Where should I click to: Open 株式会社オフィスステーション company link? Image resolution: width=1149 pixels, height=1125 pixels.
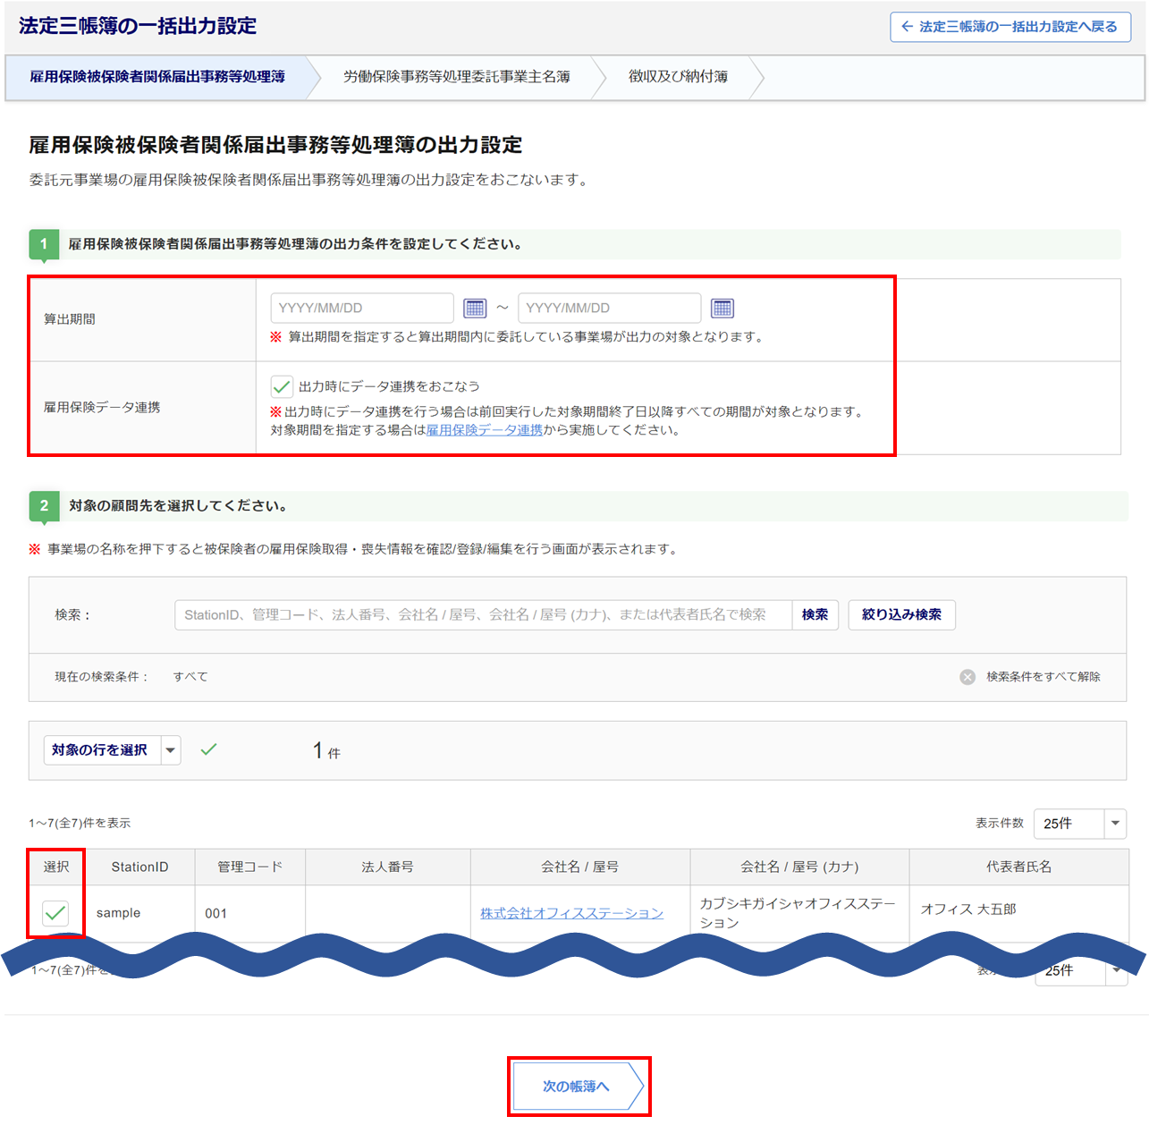[x=571, y=913]
